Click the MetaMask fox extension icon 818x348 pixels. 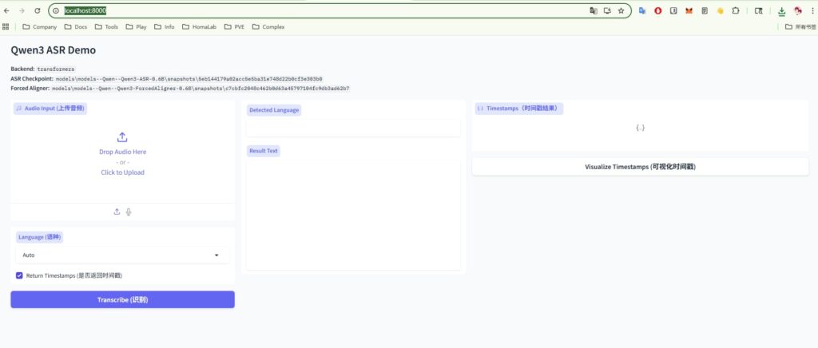pyautogui.click(x=689, y=11)
